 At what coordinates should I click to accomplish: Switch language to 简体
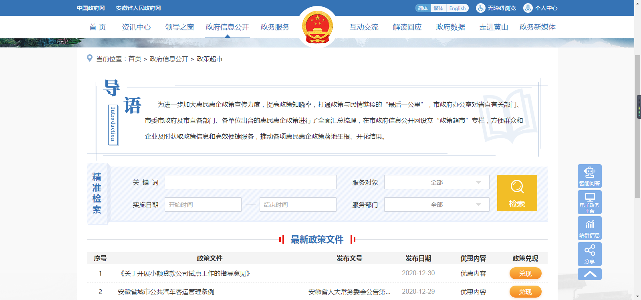click(x=423, y=8)
